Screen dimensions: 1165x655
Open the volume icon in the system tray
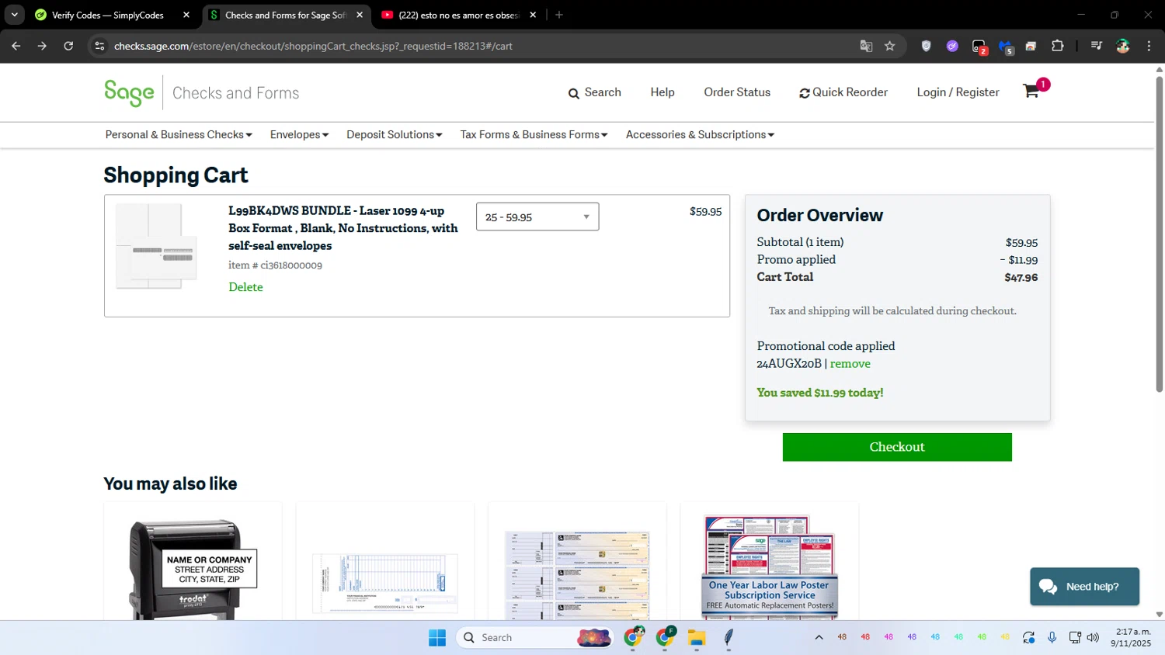(1093, 637)
